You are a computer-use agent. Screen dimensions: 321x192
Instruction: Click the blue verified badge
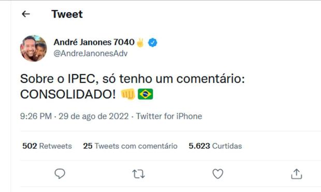point(153,42)
